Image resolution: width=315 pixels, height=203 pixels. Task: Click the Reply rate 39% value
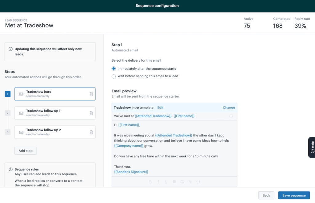[x=300, y=26]
